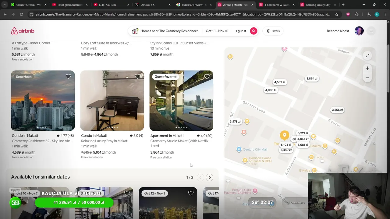Select the 4,589 zł map price marker
Viewport: 390px width, 219px height.
click(280, 82)
